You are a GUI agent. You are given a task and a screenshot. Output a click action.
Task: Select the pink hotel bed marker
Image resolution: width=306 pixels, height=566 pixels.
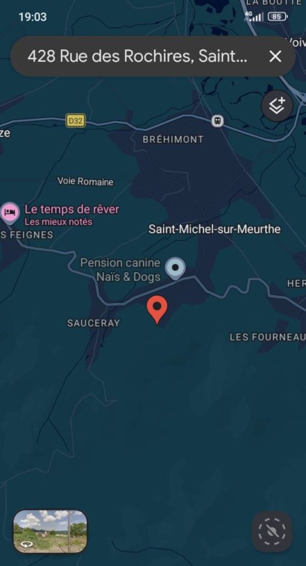pos(10,213)
